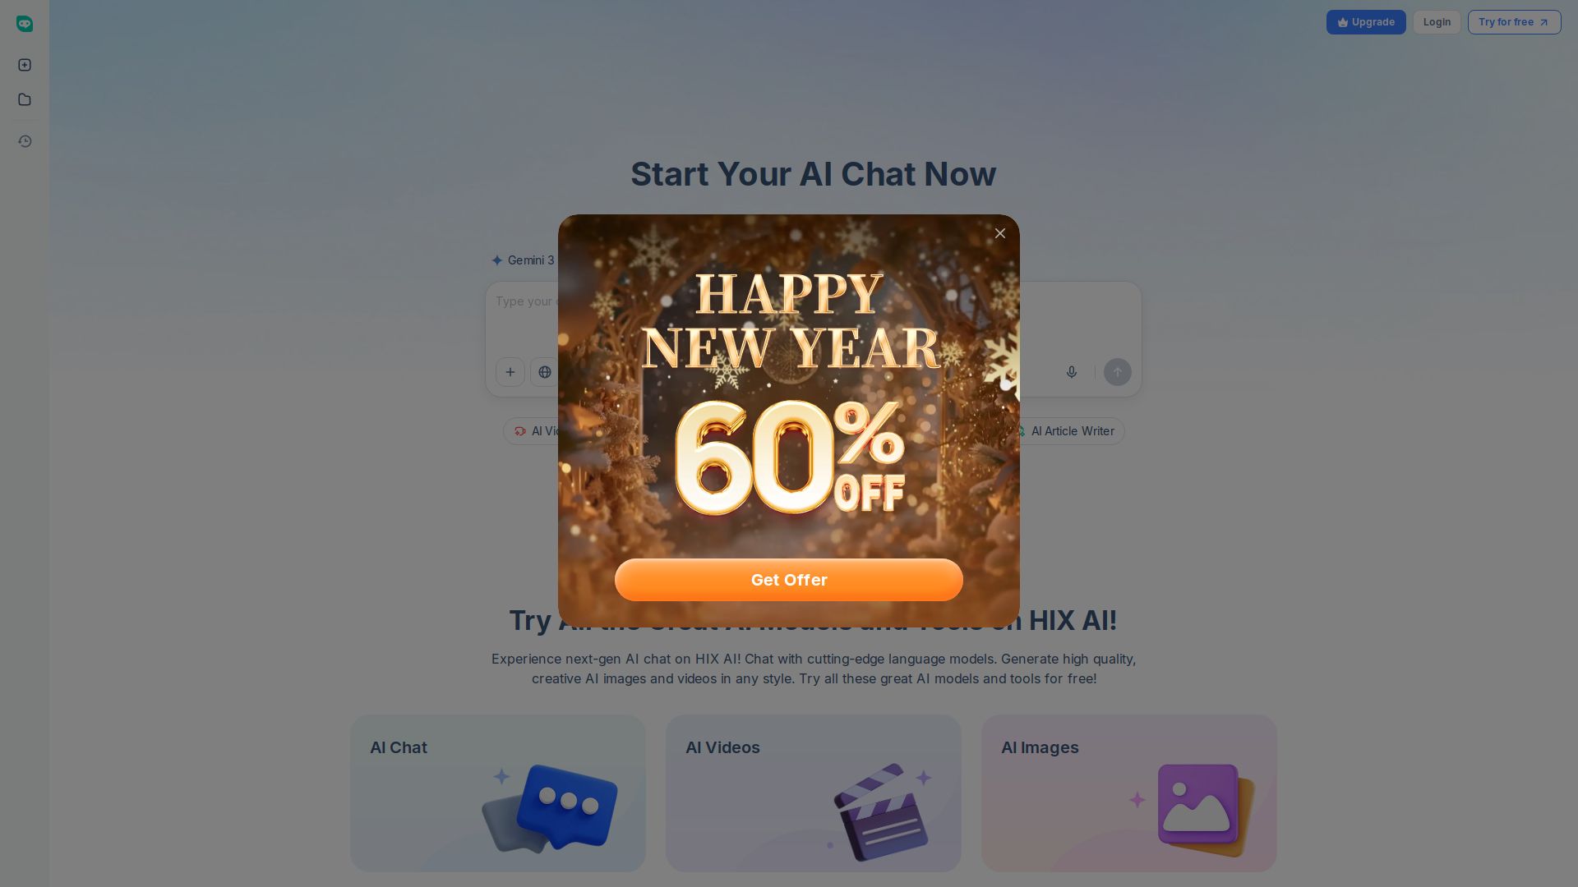
Task: Open the AI Videos card
Action: [x=814, y=793]
